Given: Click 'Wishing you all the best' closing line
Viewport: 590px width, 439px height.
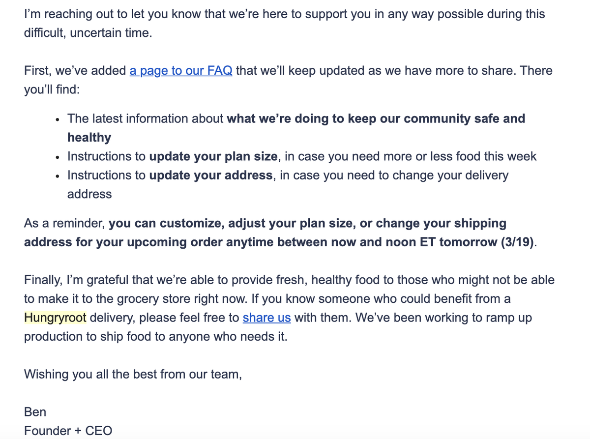Looking at the screenshot, I should pyautogui.click(x=133, y=374).
